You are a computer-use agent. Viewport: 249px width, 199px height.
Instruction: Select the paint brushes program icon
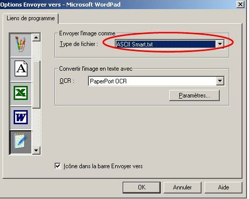(21, 45)
